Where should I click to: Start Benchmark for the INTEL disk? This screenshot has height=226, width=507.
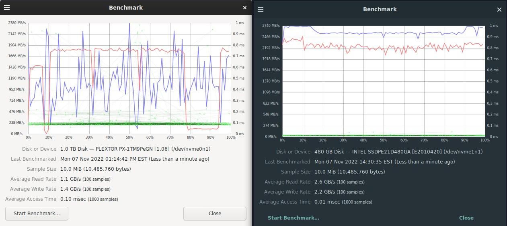[x=294, y=218]
